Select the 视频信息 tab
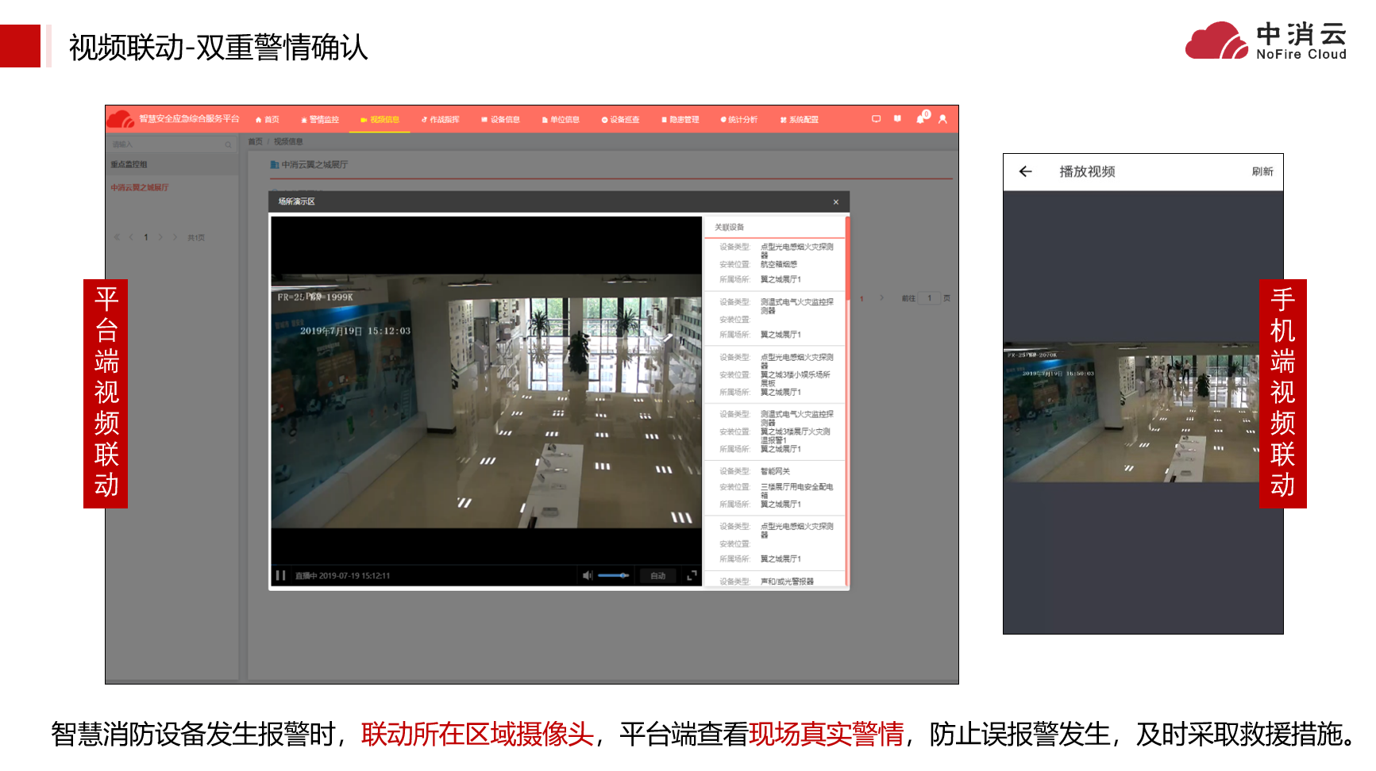 click(380, 120)
